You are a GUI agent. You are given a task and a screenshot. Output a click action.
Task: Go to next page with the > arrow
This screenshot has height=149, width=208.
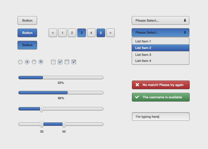pos(110,33)
